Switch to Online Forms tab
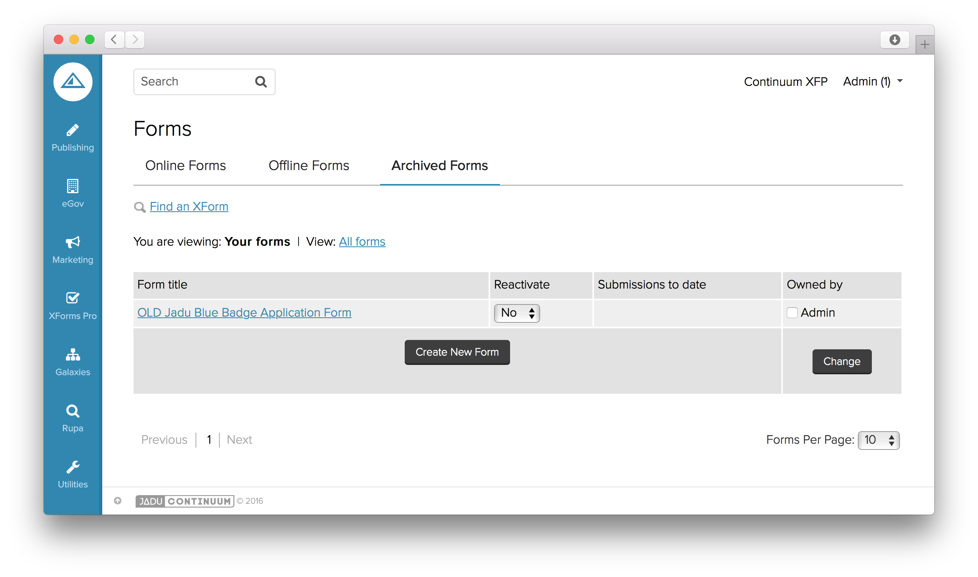The width and height of the screenshot is (978, 577). (x=185, y=166)
